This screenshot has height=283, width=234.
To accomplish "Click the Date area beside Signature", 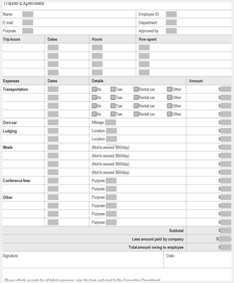I will tap(198, 259).
